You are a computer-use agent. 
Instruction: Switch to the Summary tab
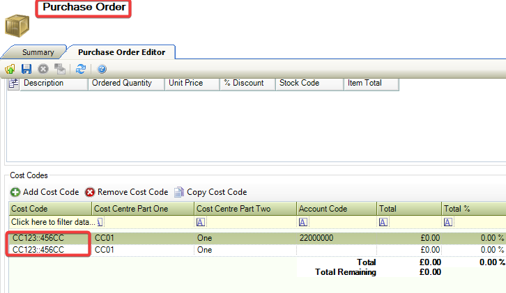pos(38,52)
